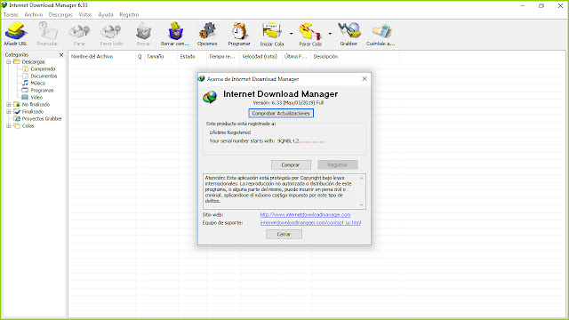Select the Colas folder label

28,126
